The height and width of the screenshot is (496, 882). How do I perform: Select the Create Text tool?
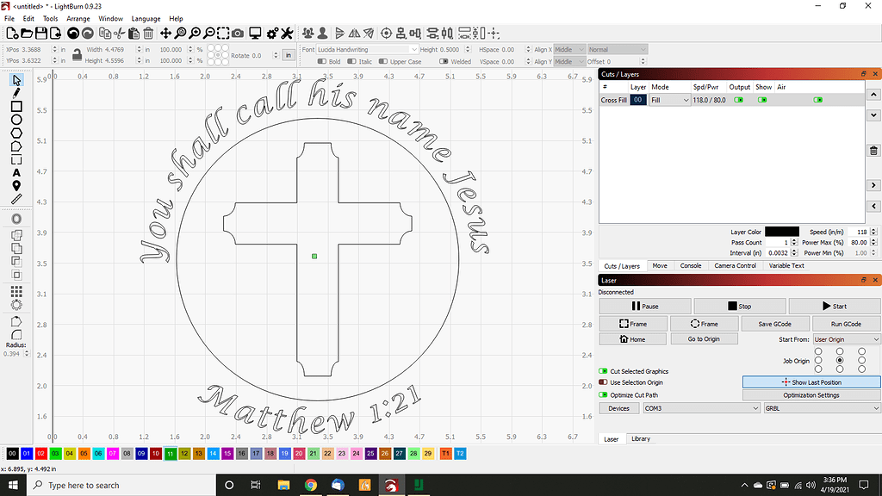(x=15, y=170)
